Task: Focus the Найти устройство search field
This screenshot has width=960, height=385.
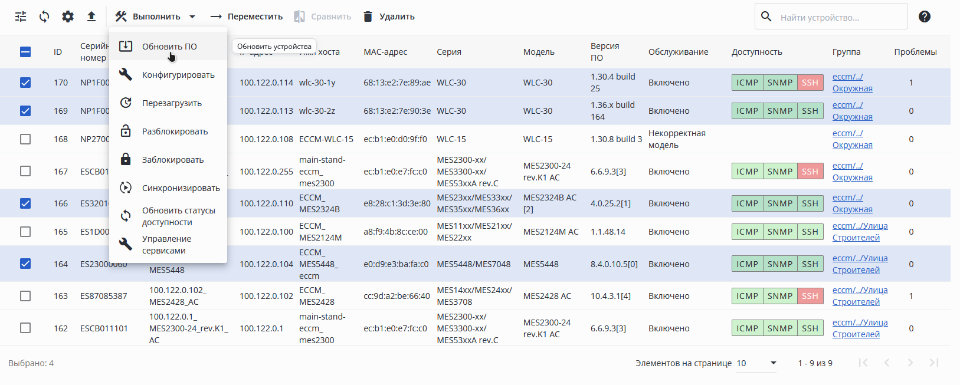Action: click(839, 17)
